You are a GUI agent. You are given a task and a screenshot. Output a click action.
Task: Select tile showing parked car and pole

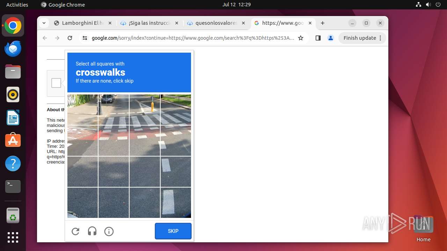[113, 109]
